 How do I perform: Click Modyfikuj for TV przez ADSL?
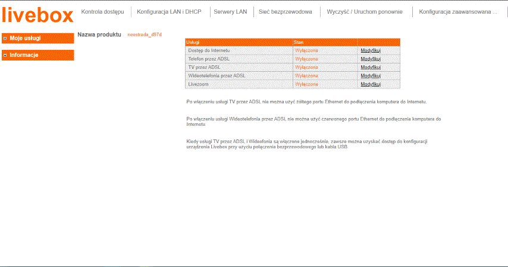click(371, 67)
